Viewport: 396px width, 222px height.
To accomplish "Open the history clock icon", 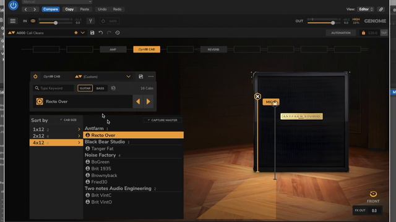I will pos(118,33).
